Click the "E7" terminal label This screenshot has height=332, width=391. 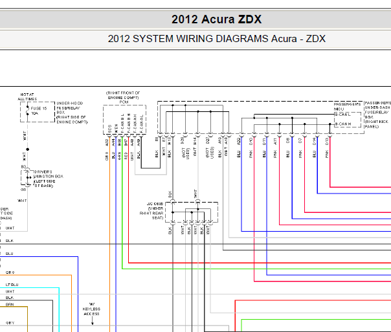(x=164, y=139)
